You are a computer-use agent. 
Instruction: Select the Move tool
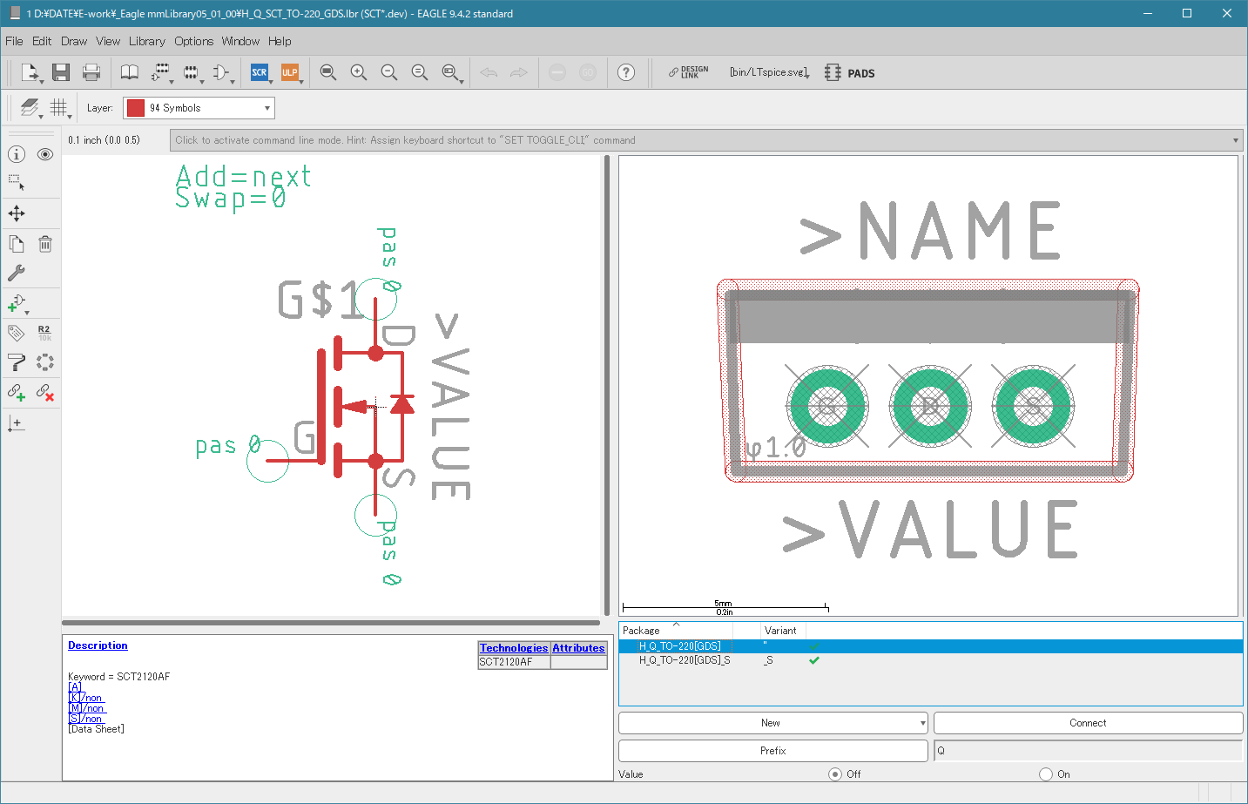coord(17,213)
